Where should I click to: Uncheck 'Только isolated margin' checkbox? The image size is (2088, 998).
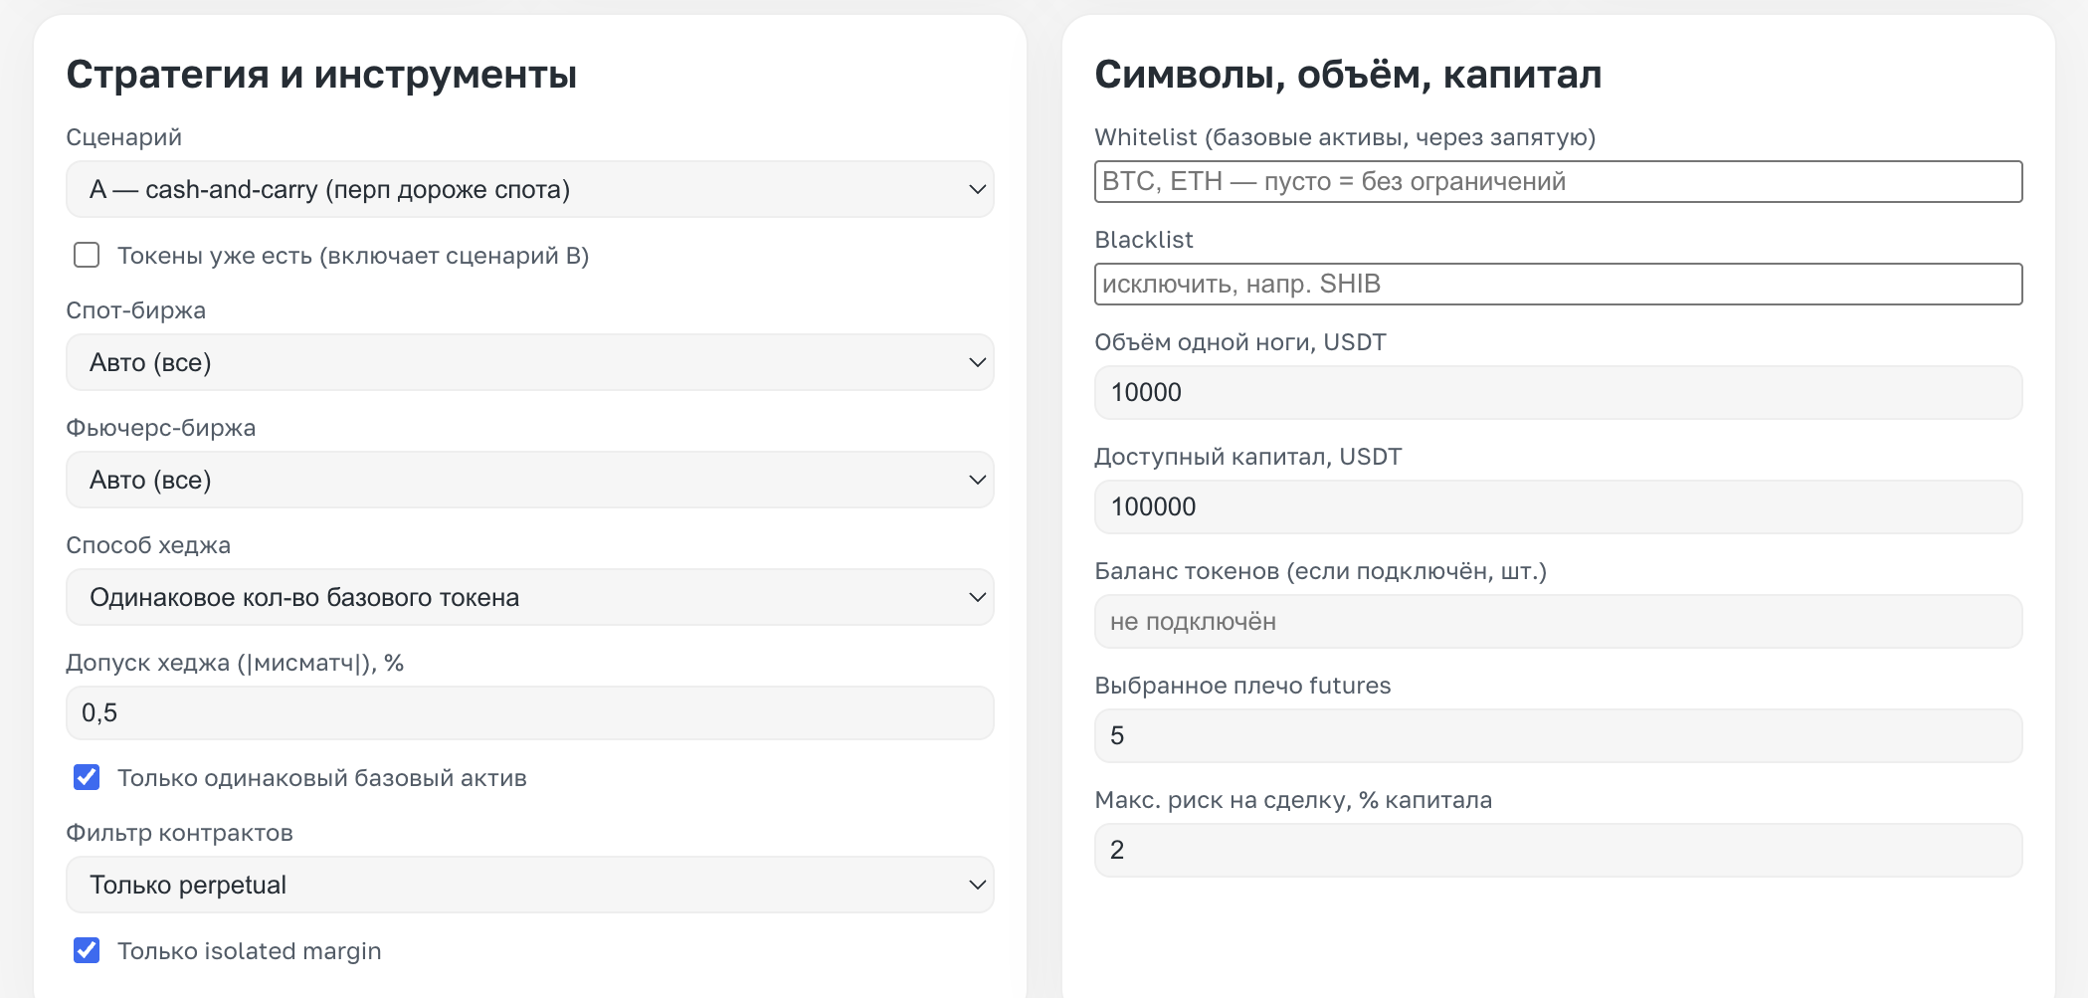(87, 950)
